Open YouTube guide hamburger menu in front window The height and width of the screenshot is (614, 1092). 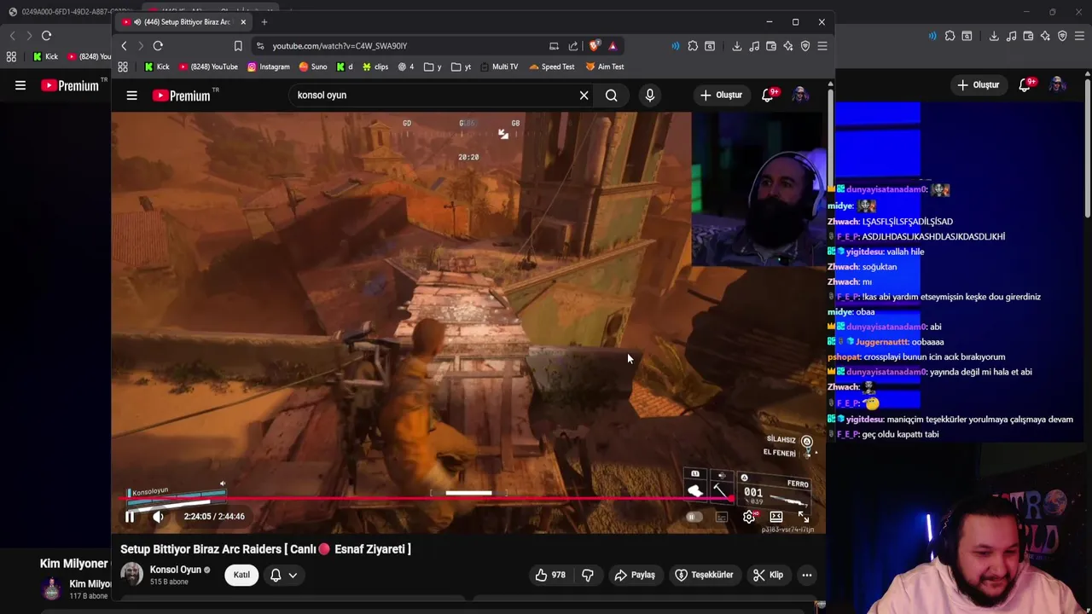click(131, 96)
